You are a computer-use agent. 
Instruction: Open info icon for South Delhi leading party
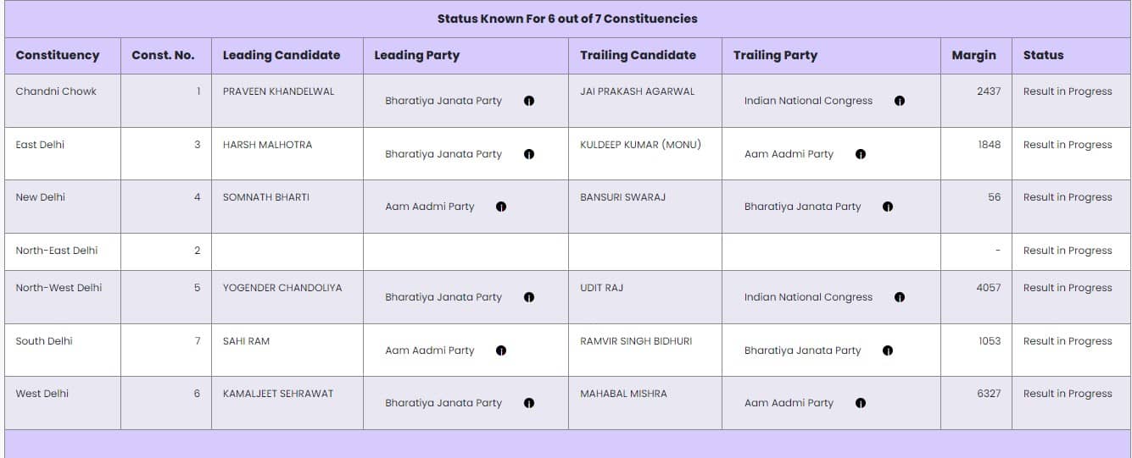pyautogui.click(x=501, y=350)
